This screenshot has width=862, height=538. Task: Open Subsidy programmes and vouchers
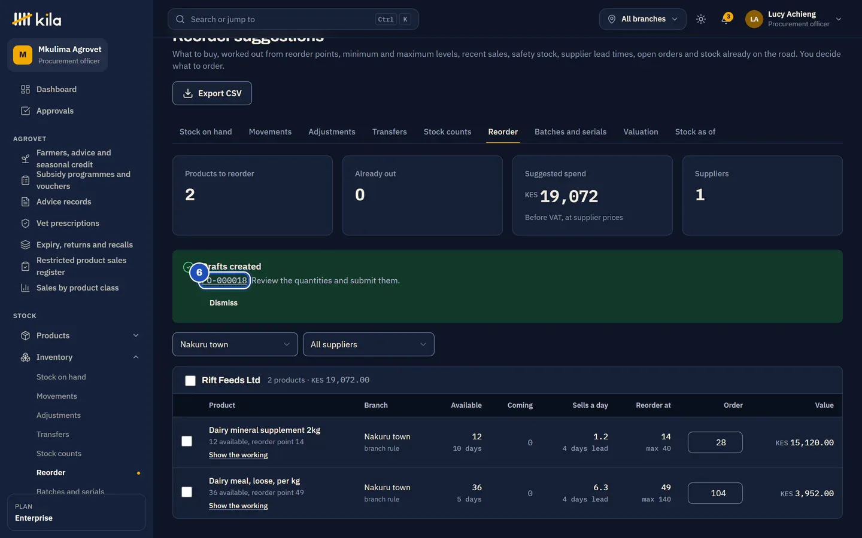pyautogui.click(x=77, y=180)
